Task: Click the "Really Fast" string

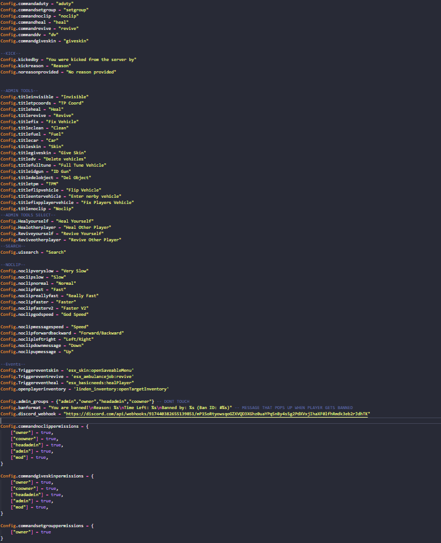Action: pos(82,297)
